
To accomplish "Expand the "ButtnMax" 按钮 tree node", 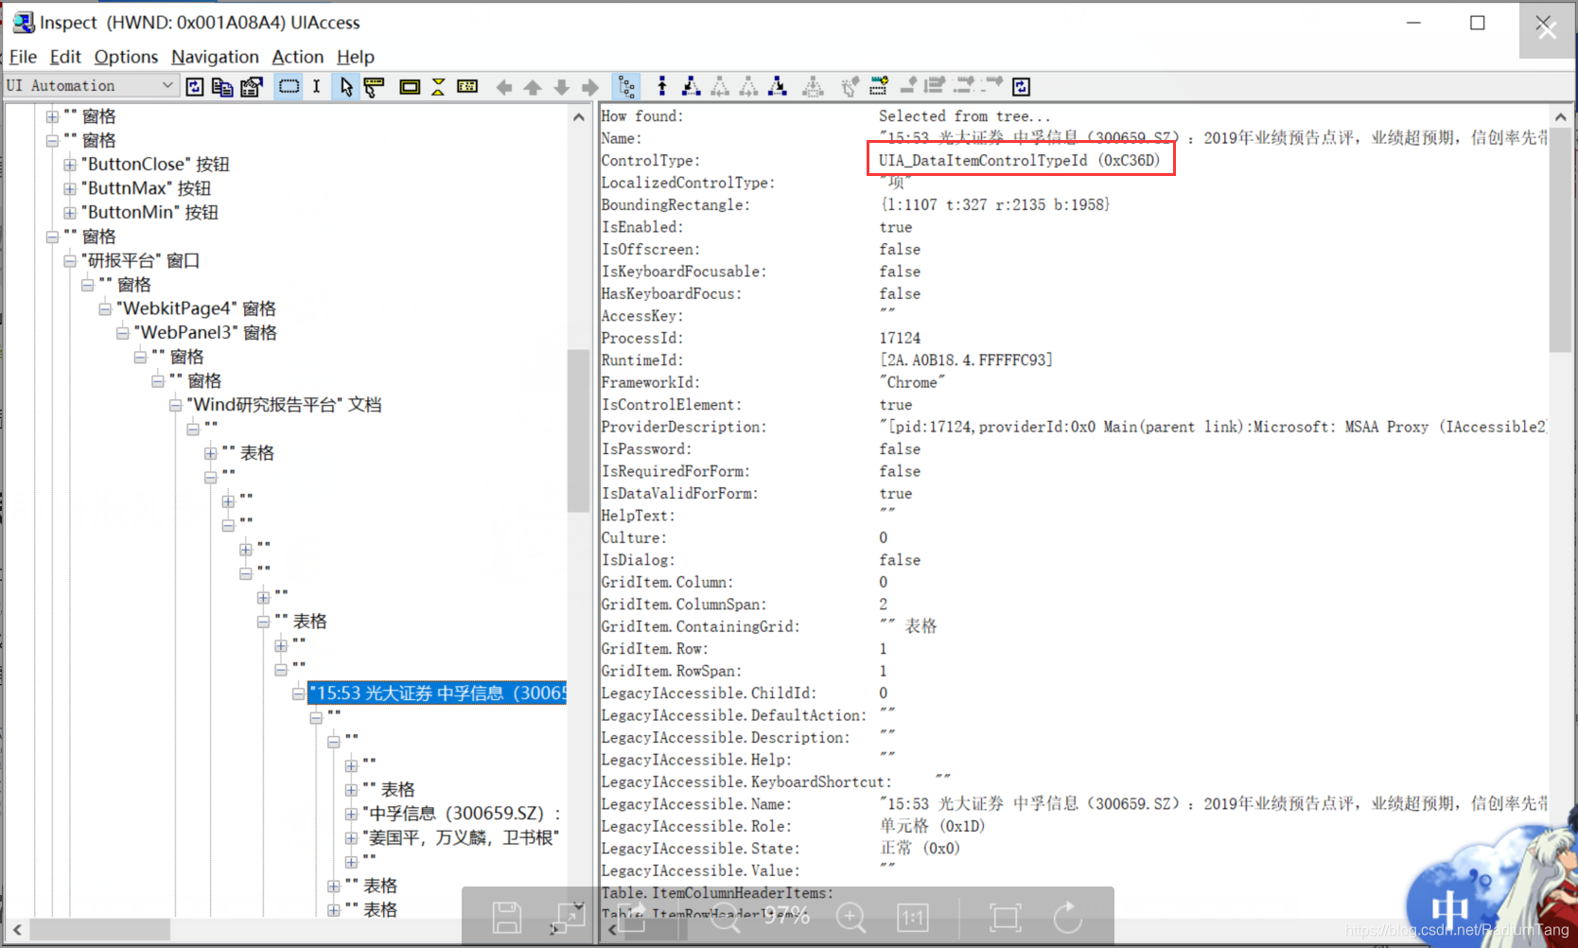I will [x=70, y=189].
